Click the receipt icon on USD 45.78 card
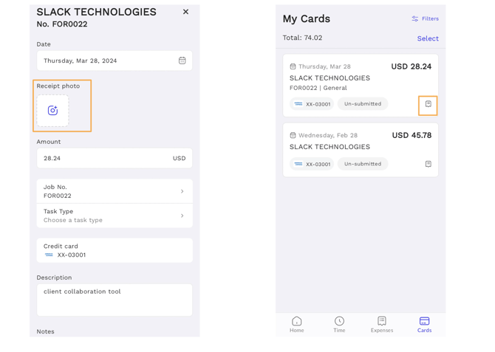The image size is (495, 352). point(428,164)
